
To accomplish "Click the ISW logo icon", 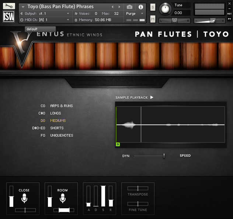I will [9, 16].
